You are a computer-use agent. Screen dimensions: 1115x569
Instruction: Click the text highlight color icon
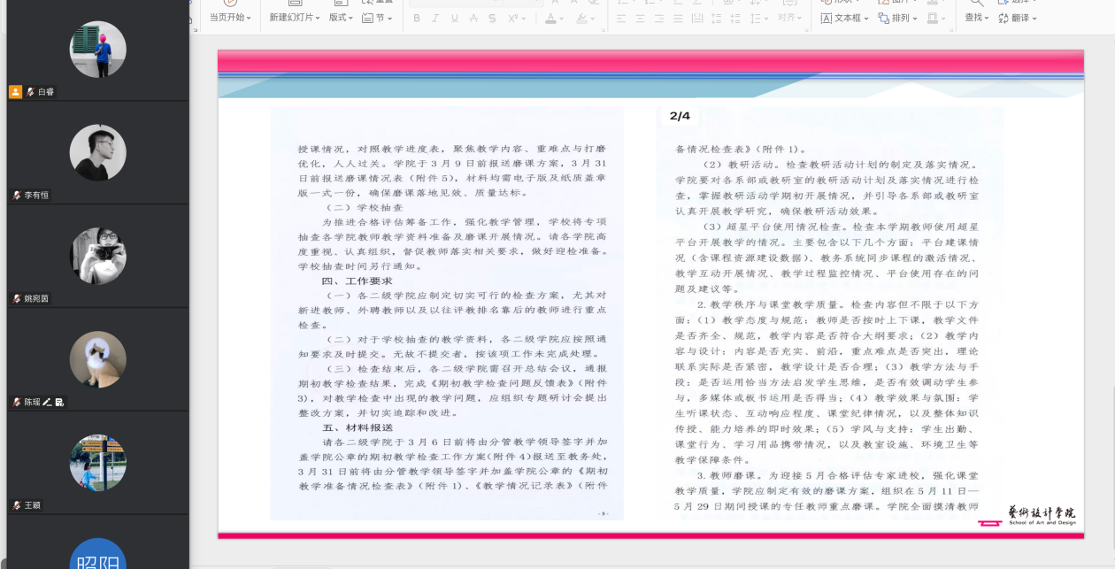click(x=581, y=18)
